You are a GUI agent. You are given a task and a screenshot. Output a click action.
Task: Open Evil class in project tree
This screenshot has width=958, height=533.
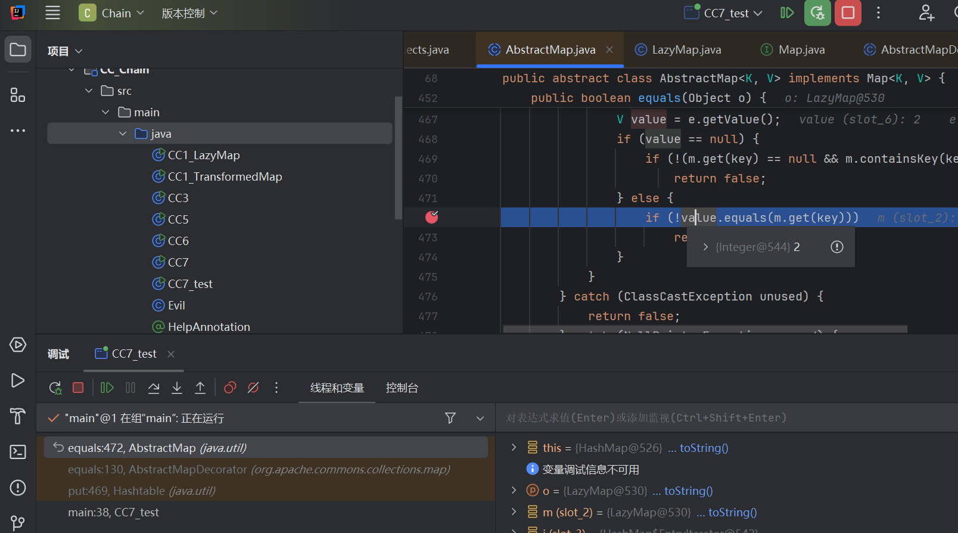(176, 305)
